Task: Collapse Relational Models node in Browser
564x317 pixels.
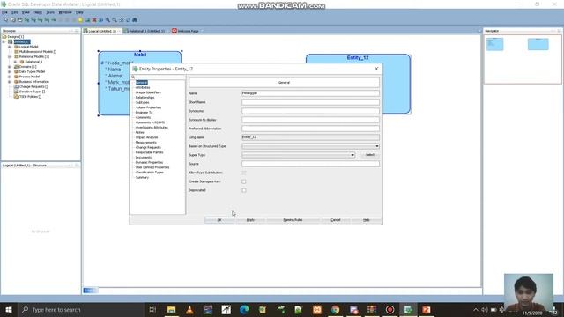Action: (10, 56)
